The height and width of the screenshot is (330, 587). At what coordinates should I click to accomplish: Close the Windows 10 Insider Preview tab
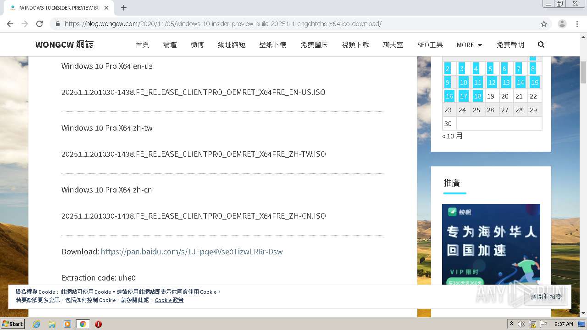106,8
